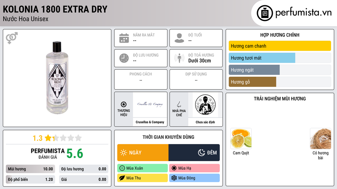This screenshot has width=337, height=189.
Task: Click the nose icon above Nhà pha chế
Action: coord(179,104)
